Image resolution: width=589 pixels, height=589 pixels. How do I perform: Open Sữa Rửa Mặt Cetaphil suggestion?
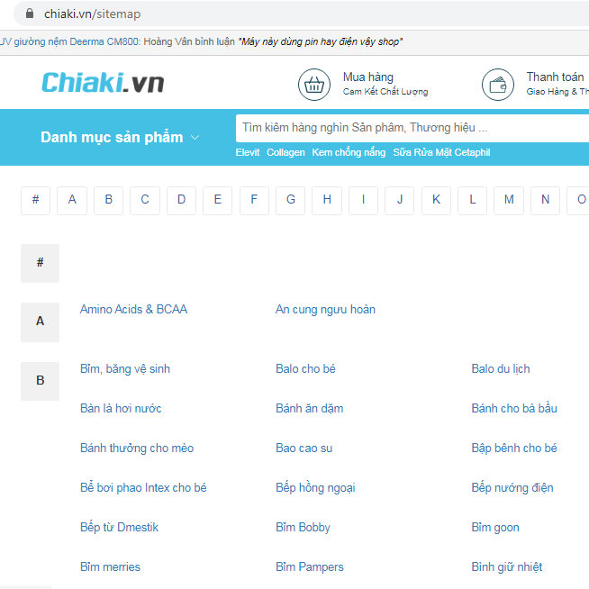(441, 153)
